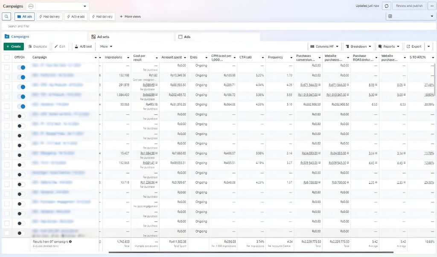Viewport: 437px width, 257px height.
Task: Create a new campaign with Create button
Action: (x=14, y=47)
